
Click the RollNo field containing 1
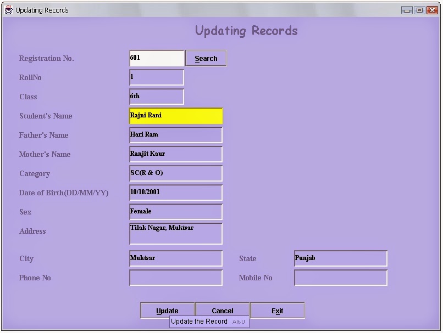pos(156,77)
